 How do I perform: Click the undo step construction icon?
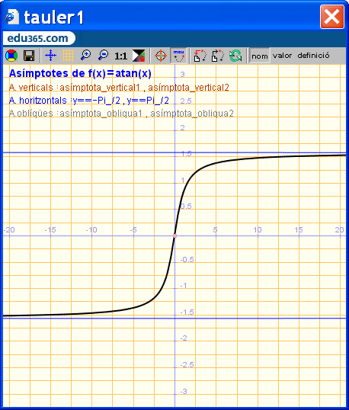tap(200, 56)
